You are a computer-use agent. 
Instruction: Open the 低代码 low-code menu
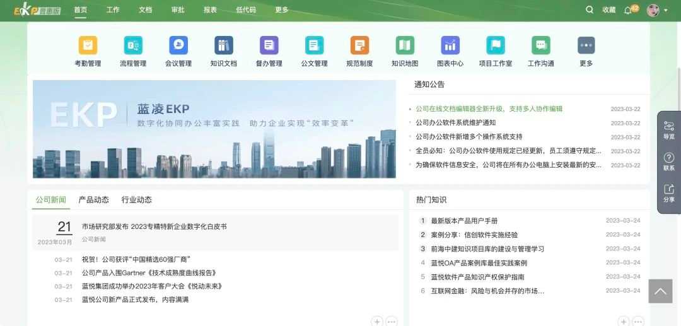pos(246,9)
